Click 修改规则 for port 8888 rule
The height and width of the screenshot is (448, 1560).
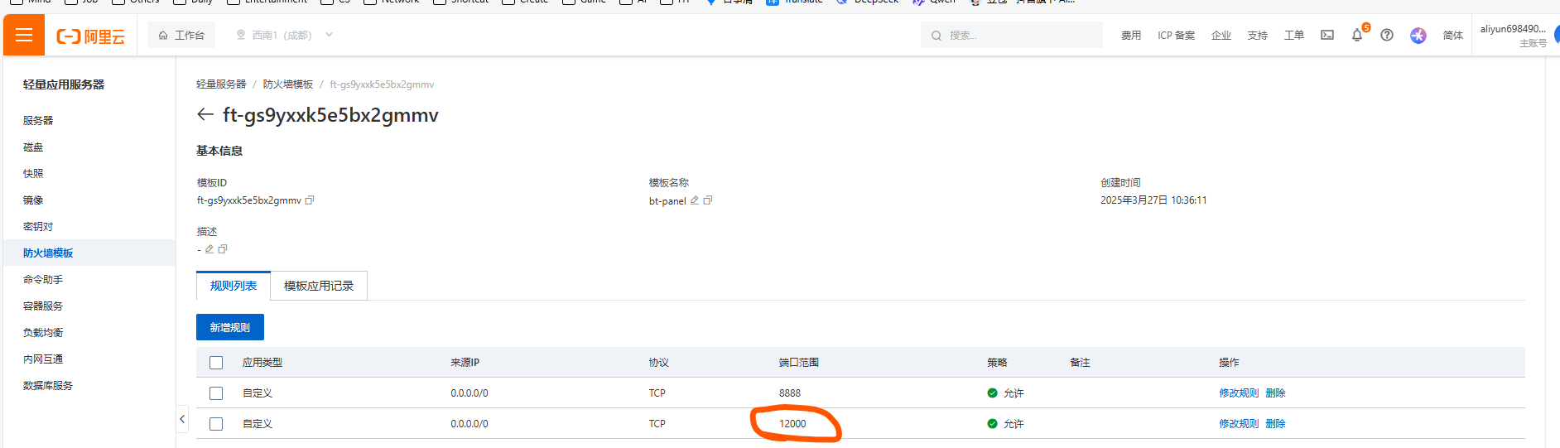[x=1239, y=393]
